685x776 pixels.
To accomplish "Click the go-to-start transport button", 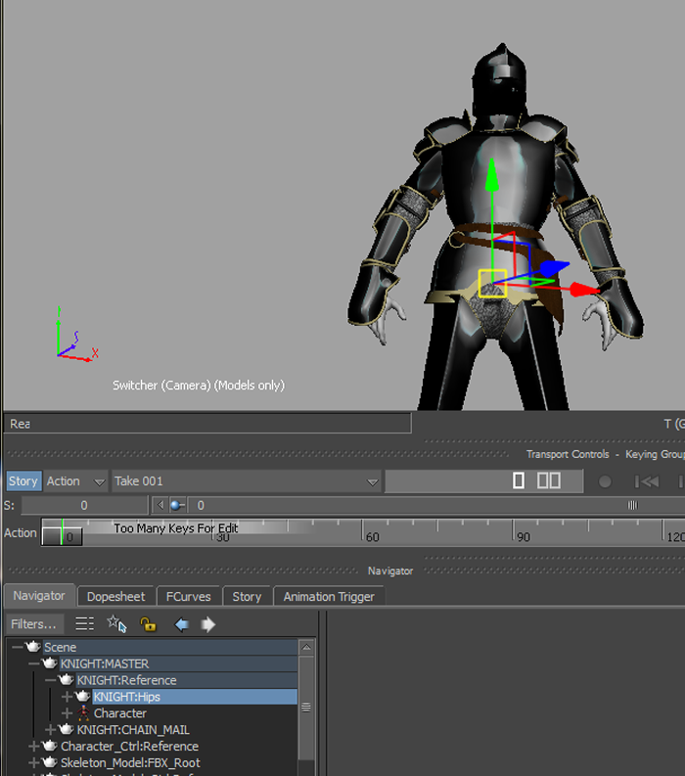I will [646, 481].
